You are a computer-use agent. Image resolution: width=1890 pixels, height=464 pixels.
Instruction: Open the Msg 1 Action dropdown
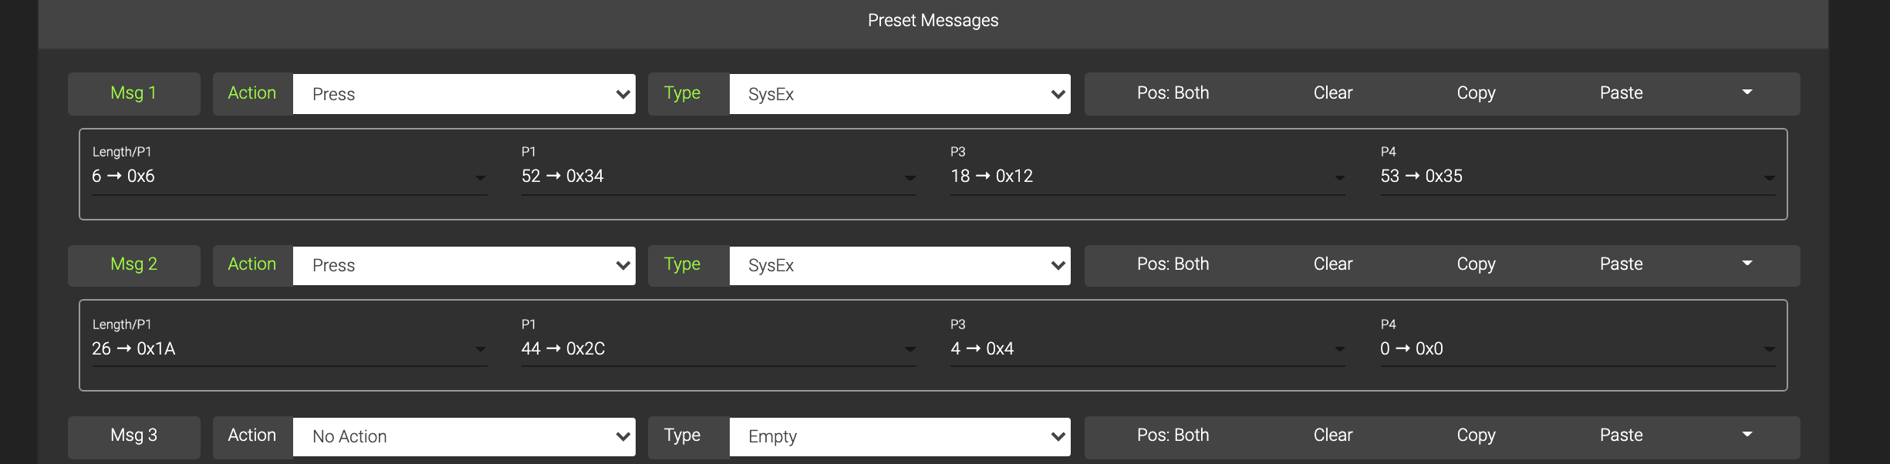pos(464,94)
